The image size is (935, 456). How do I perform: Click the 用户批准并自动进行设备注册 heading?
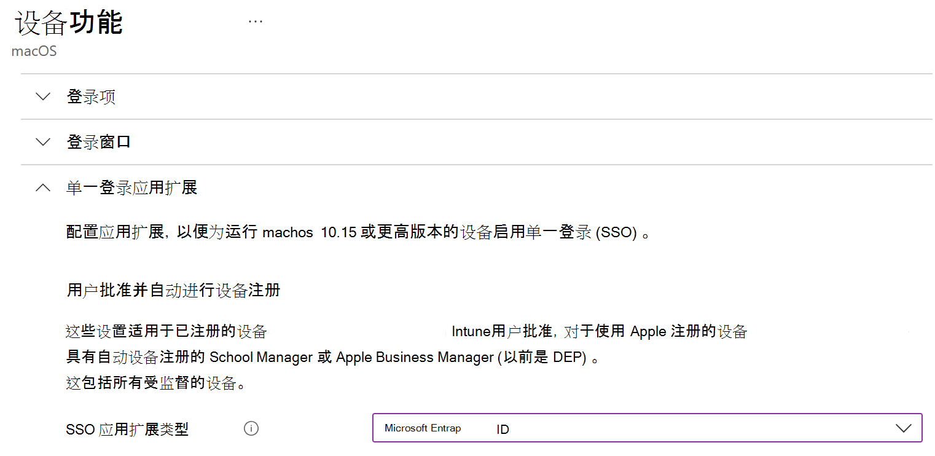coord(173,290)
